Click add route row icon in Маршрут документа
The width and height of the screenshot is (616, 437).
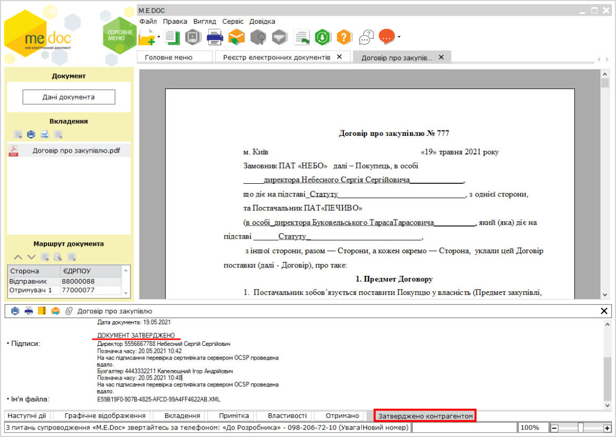(45, 257)
